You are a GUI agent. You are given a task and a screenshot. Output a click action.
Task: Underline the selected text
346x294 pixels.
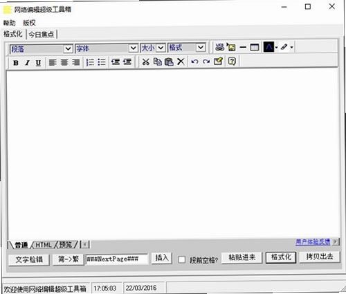coord(38,62)
